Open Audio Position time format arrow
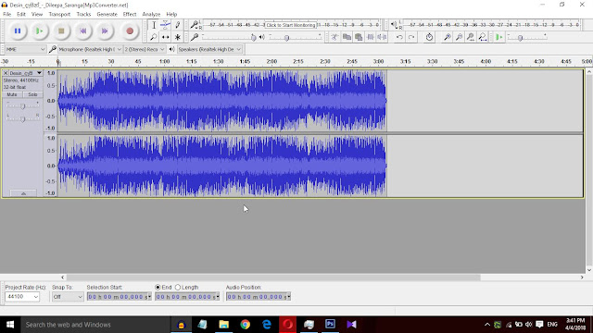Screen dimensions: 593x333 (x=289, y=297)
